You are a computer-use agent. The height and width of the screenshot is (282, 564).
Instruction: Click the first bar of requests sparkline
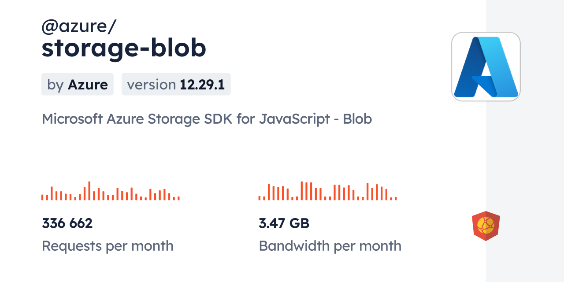point(42,197)
